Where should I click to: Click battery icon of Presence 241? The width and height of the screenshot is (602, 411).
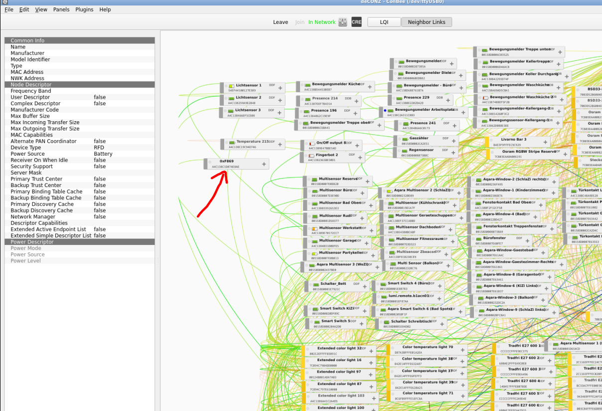406,123
